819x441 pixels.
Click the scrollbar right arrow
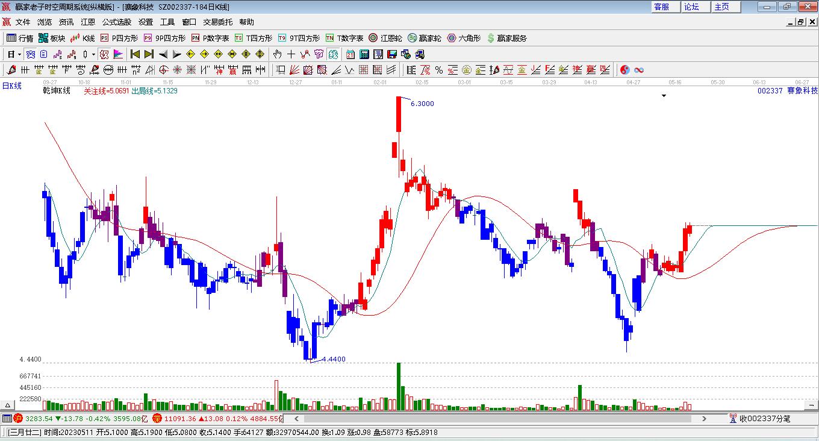coord(704,419)
